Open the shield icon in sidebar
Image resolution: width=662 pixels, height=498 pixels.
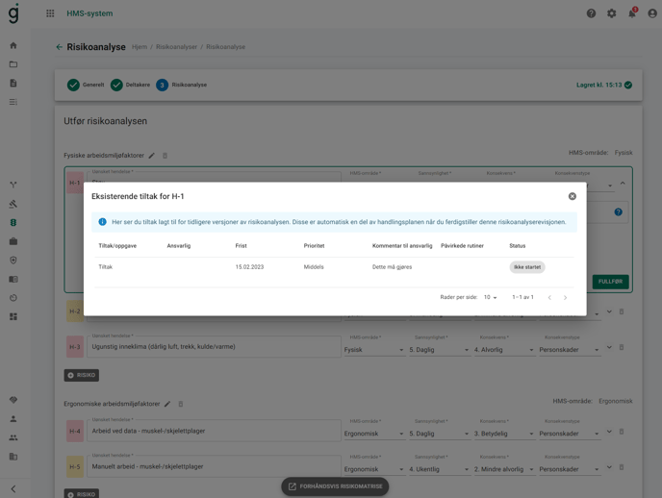[x=13, y=261]
